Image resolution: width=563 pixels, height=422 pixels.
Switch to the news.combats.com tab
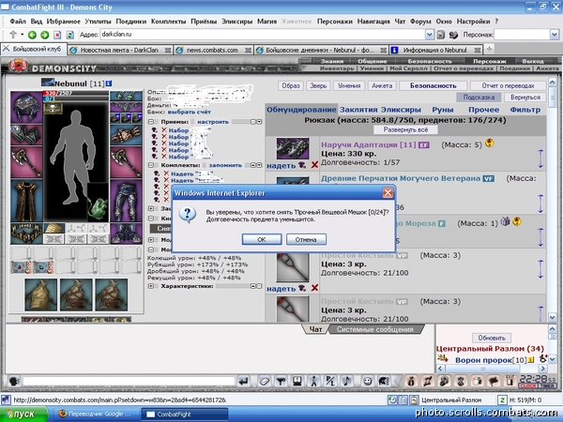pyautogui.click(x=213, y=51)
